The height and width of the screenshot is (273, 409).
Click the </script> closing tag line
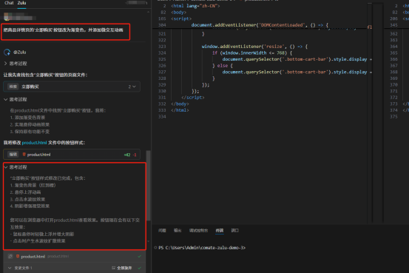(x=193, y=98)
